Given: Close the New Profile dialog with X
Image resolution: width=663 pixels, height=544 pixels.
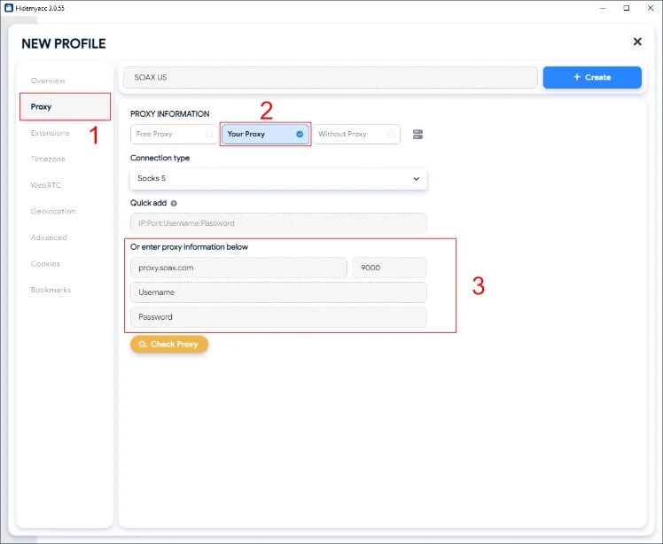Looking at the screenshot, I should pos(636,42).
